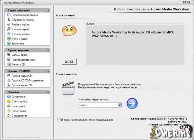Image resolution: width=194 pixels, height=140 pixels.
Task: Click the Извлечь кадры icon
Action: click(9, 34)
